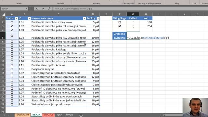Toggle the checkbox for exercise 1.05
The width and height of the screenshot is (208, 117).
pos(12,42)
